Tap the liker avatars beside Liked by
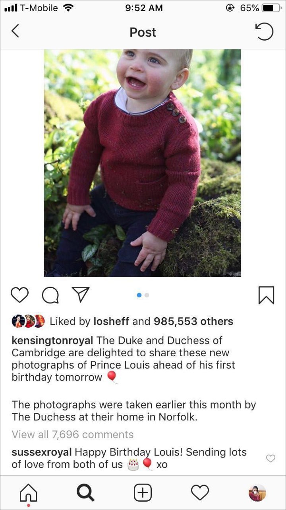Screen dimensions: 286x510 [x=28, y=321]
